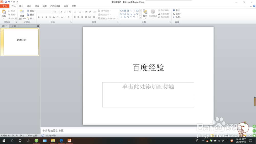Switch to the Review (审阅) tab

coord(66,6)
